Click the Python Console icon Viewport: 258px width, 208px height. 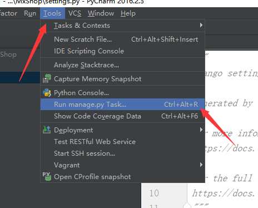tap(47, 92)
